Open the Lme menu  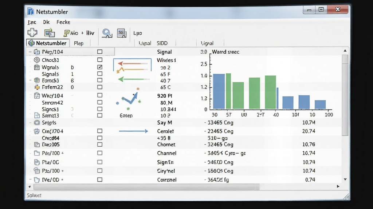click(x=32, y=22)
